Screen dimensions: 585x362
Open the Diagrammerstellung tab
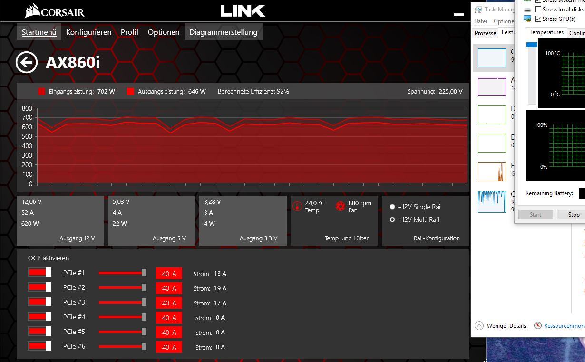pos(224,32)
